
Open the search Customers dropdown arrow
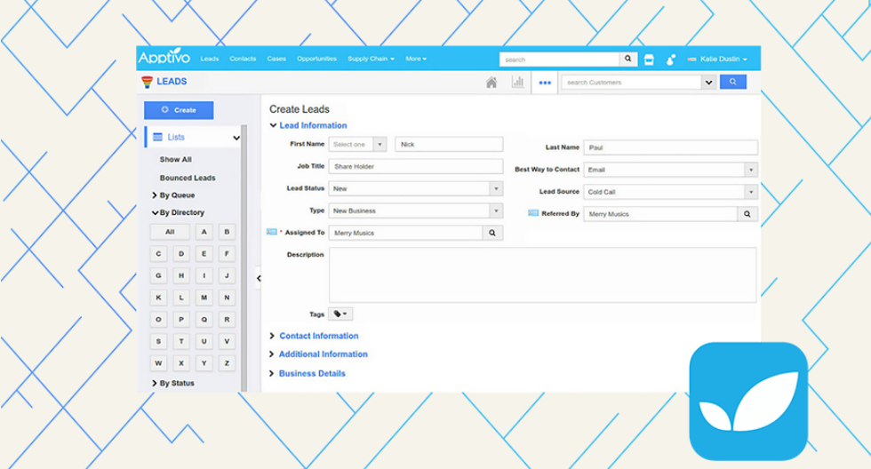[x=708, y=82]
